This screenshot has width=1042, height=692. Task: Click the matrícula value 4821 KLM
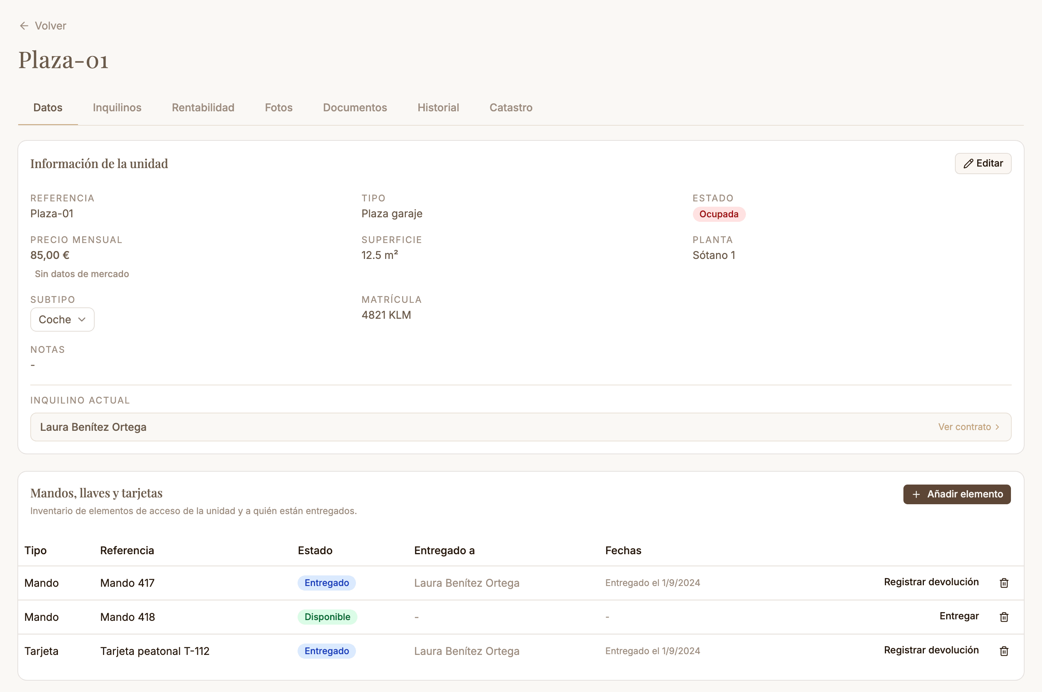[x=386, y=315]
